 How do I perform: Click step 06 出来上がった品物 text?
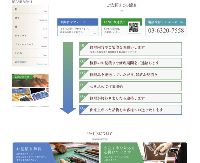point(126,110)
